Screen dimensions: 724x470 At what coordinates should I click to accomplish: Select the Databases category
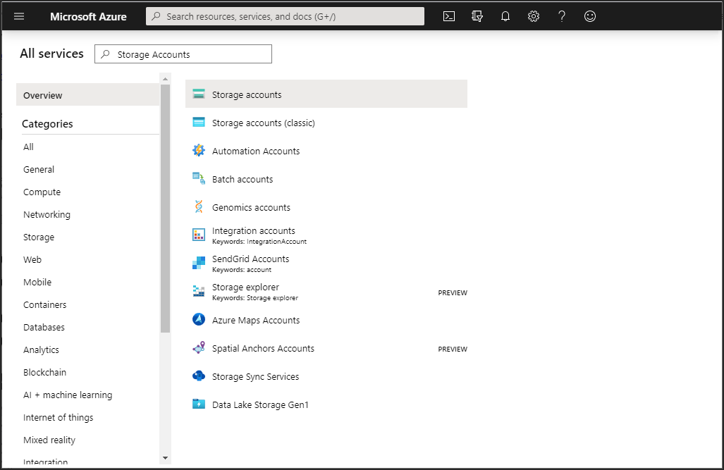coord(44,328)
